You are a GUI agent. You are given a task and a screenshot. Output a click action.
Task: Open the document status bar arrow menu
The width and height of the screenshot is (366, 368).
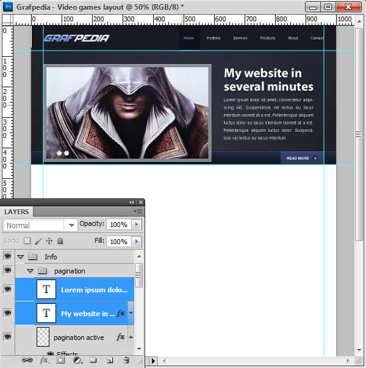click(153, 361)
